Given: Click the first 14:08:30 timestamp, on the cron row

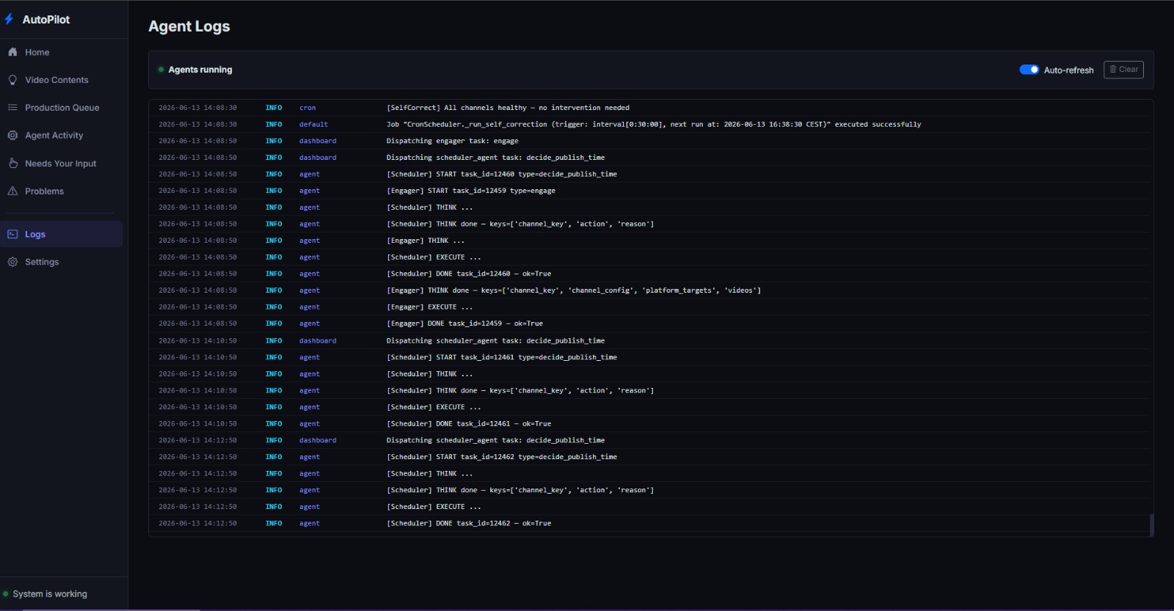Looking at the screenshot, I should pyautogui.click(x=197, y=108).
